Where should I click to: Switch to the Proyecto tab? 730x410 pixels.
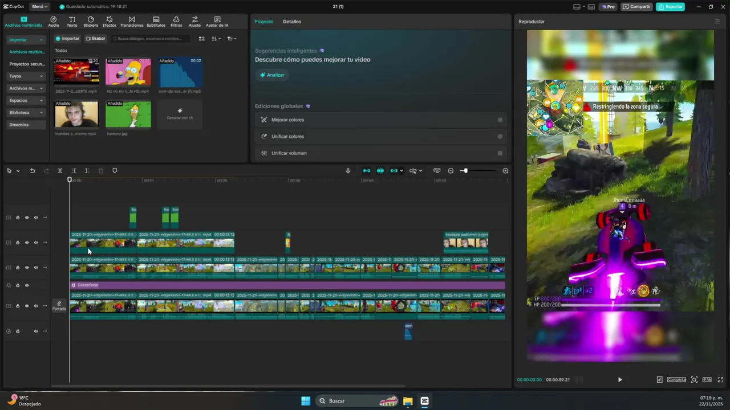(263, 22)
